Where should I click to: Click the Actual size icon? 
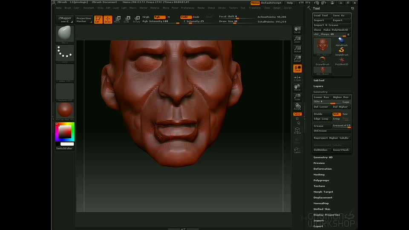point(297,49)
